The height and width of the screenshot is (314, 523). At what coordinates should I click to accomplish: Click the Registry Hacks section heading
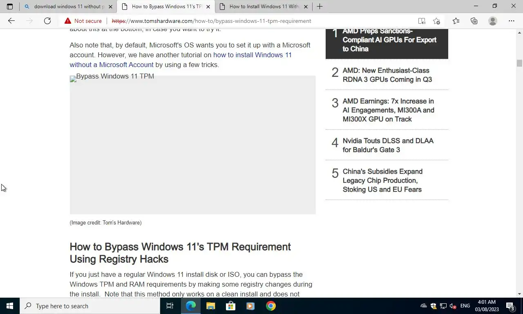click(x=180, y=253)
